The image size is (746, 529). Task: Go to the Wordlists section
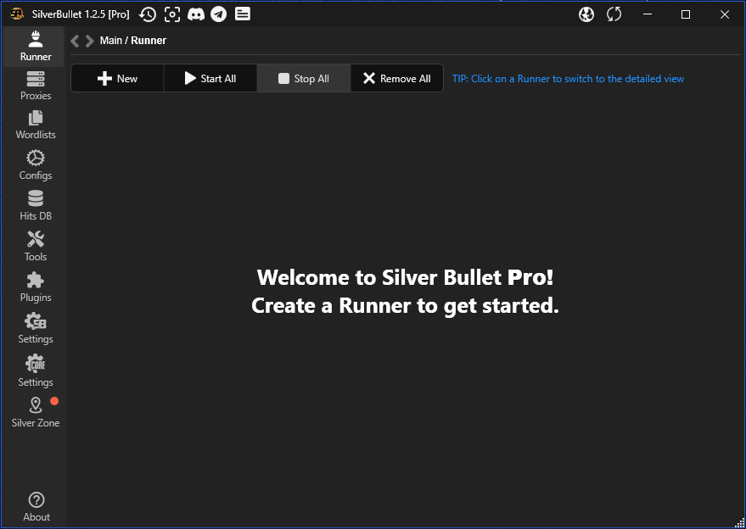tap(36, 125)
